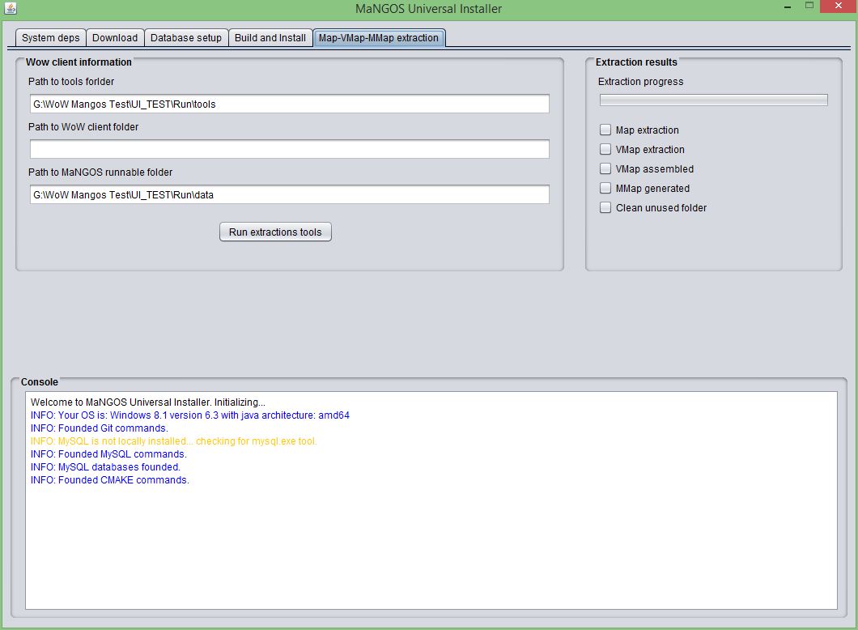
Task: Click 'INFO: MySQL databases founded.' line
Action: (x=105, y=467)
